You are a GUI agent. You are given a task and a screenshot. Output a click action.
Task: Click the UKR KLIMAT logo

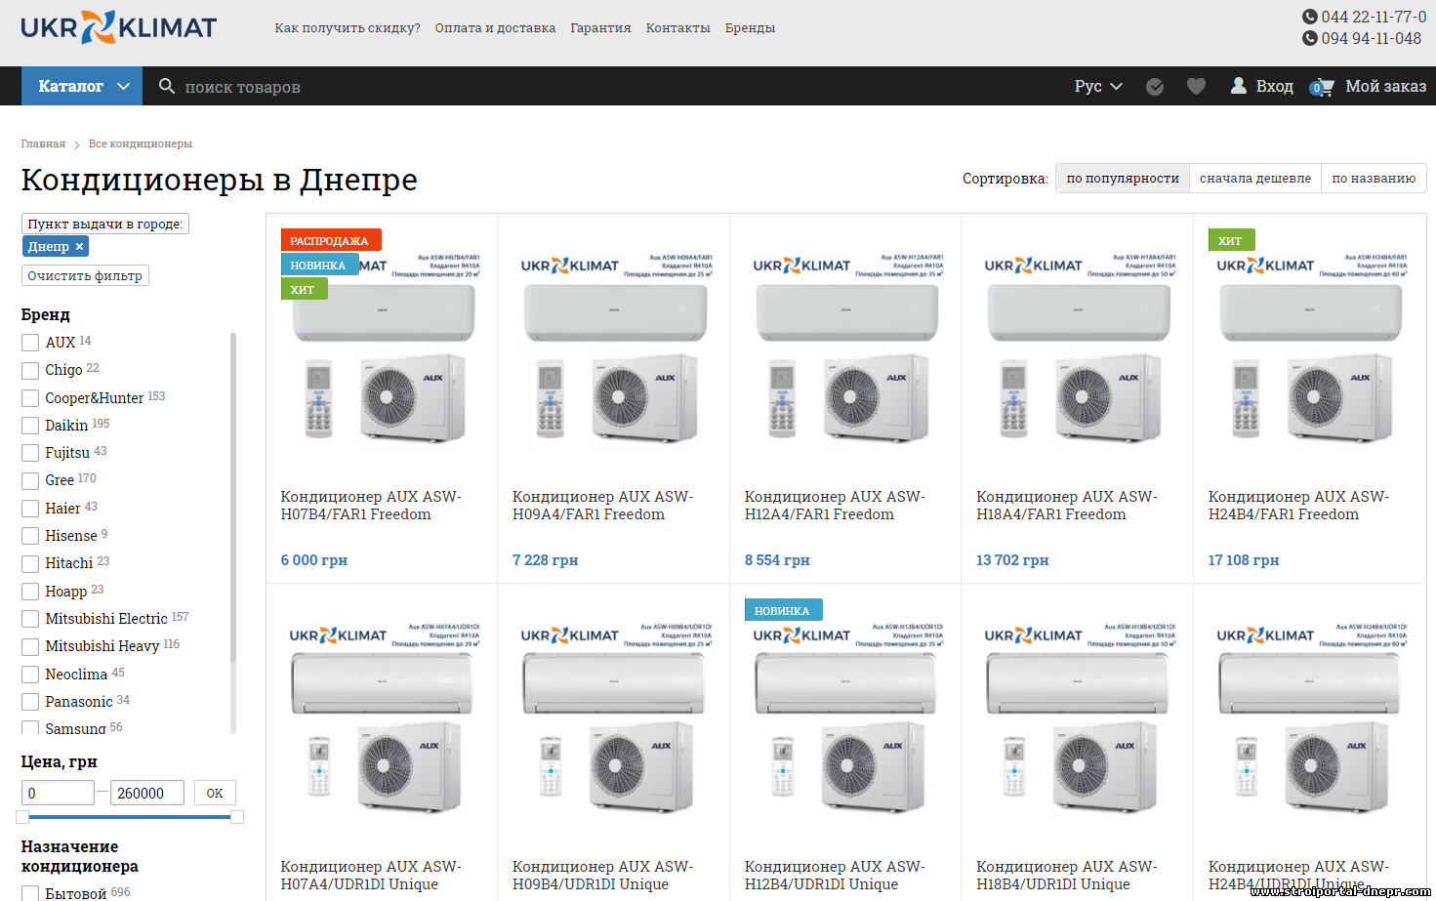[x=118, y=27]
